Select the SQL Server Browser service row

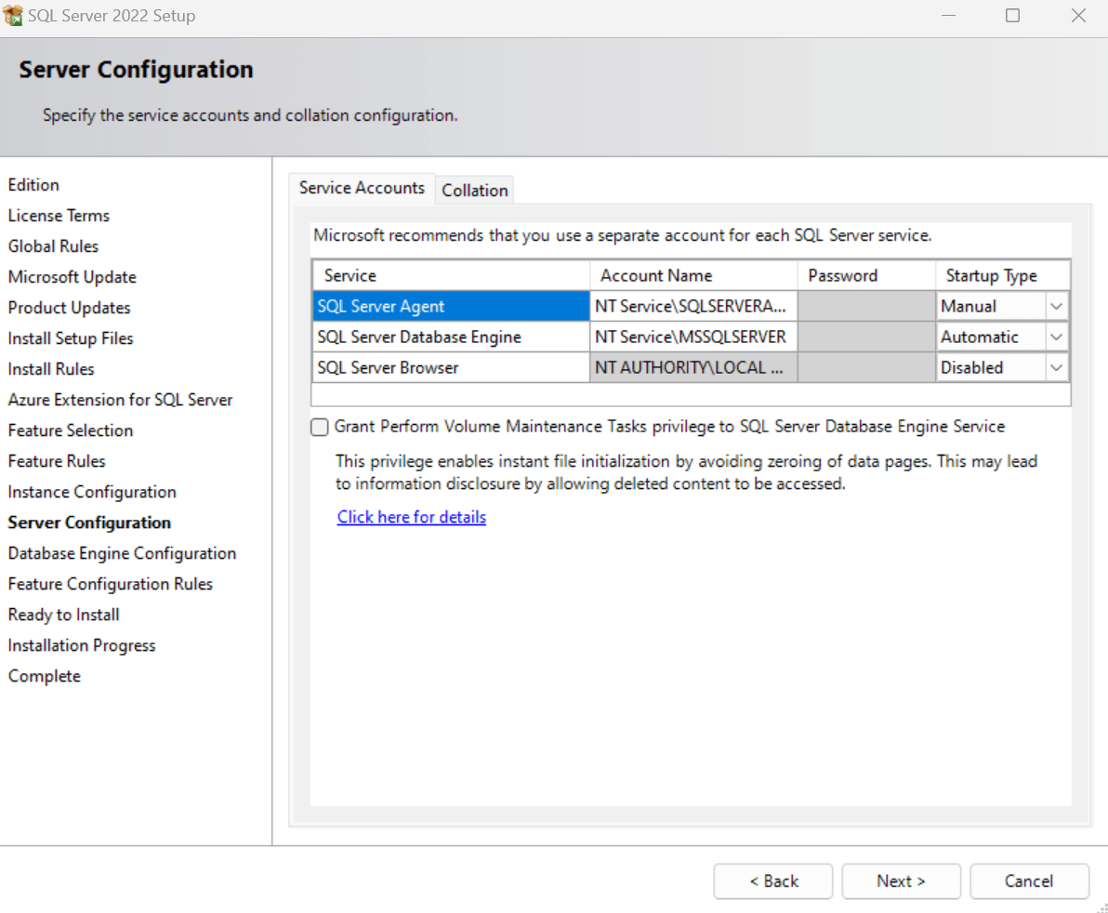(451, 367)
